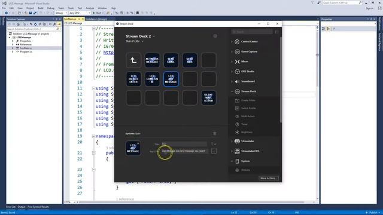Image resolution: width=383 pixels, height=215 pixels.
Task: Select the SEND EMAIL key
Action: pos(171,60)
